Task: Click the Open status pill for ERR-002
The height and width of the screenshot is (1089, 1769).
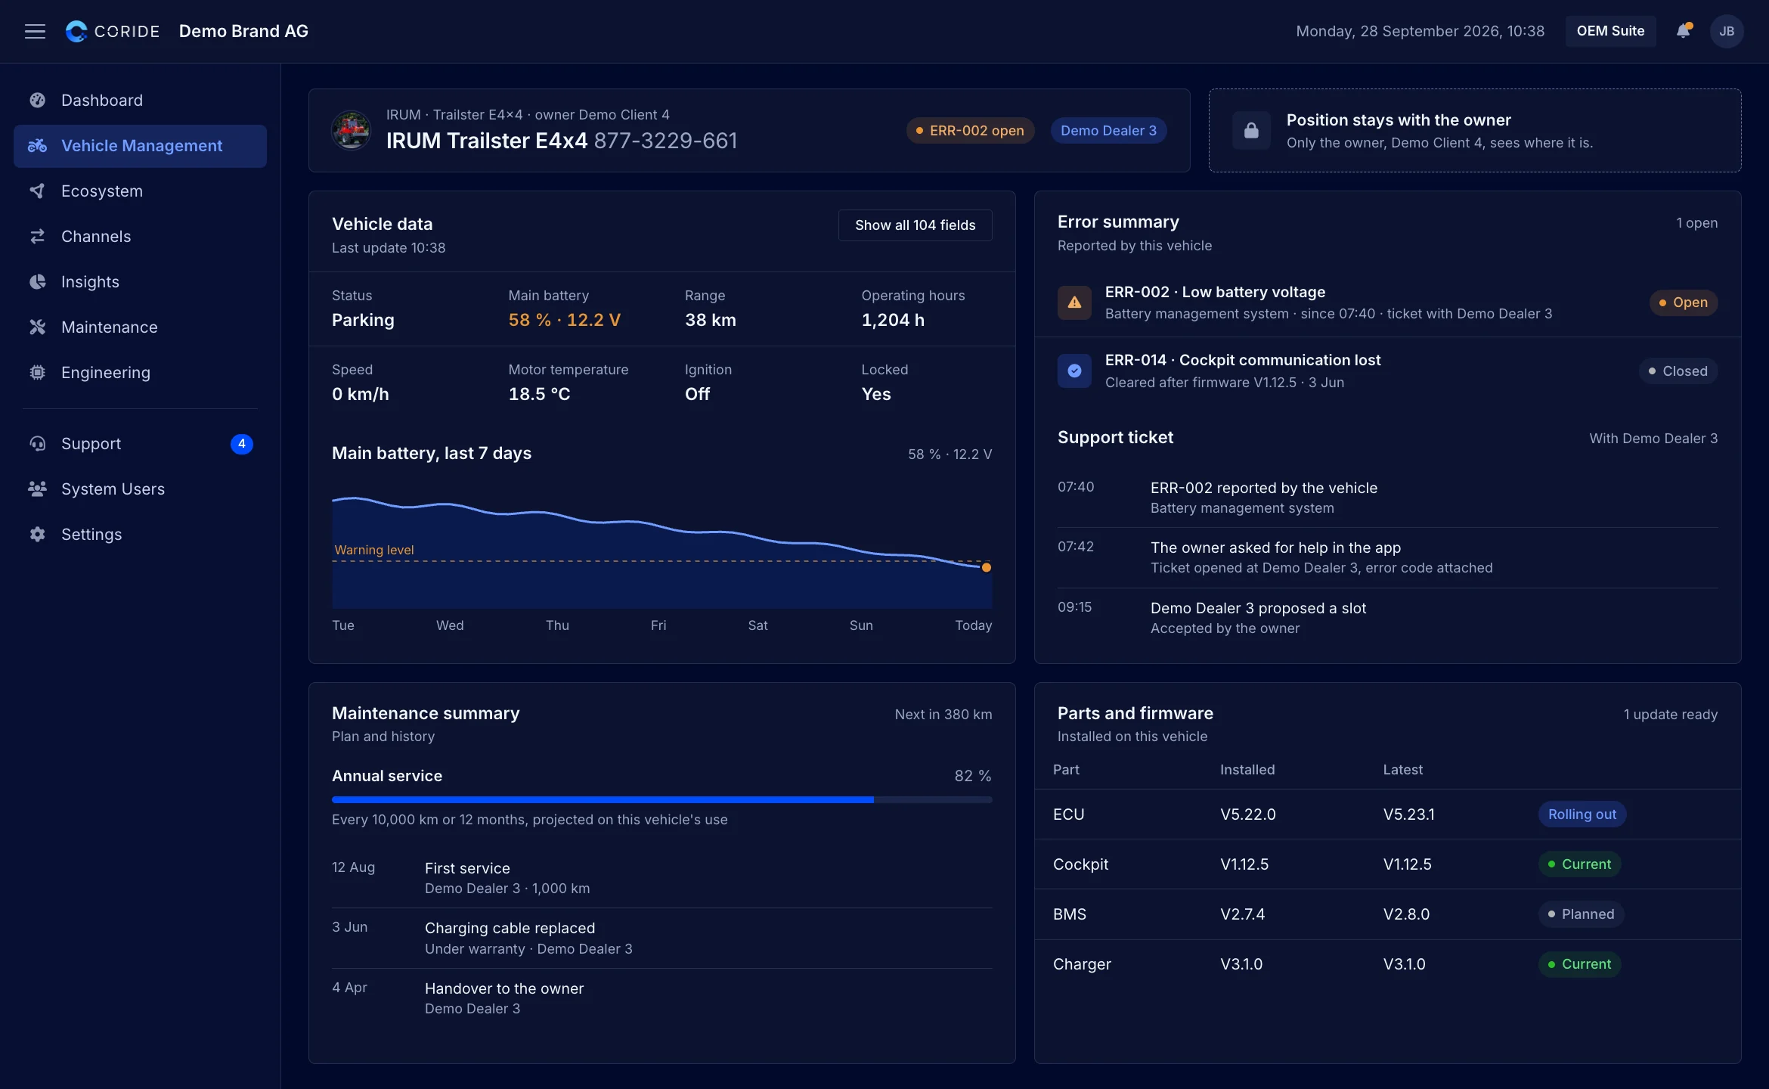Action: (x=1684, y=302)
